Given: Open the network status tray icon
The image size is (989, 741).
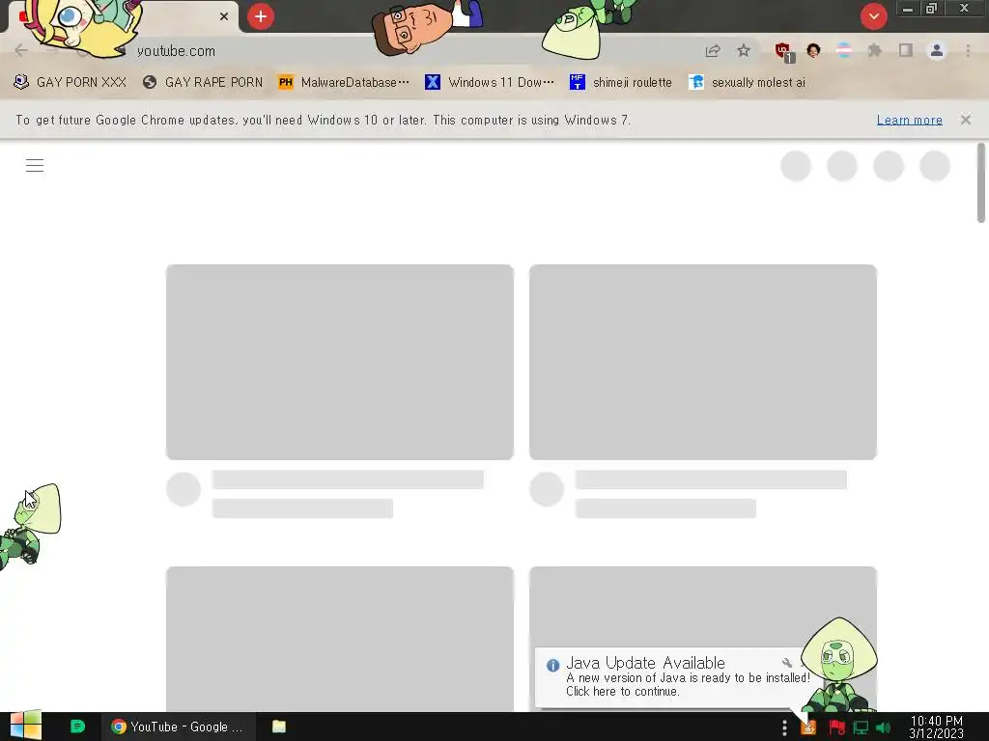Looking at the screenshot, I should pyautogui.click(x=861, y=727).
